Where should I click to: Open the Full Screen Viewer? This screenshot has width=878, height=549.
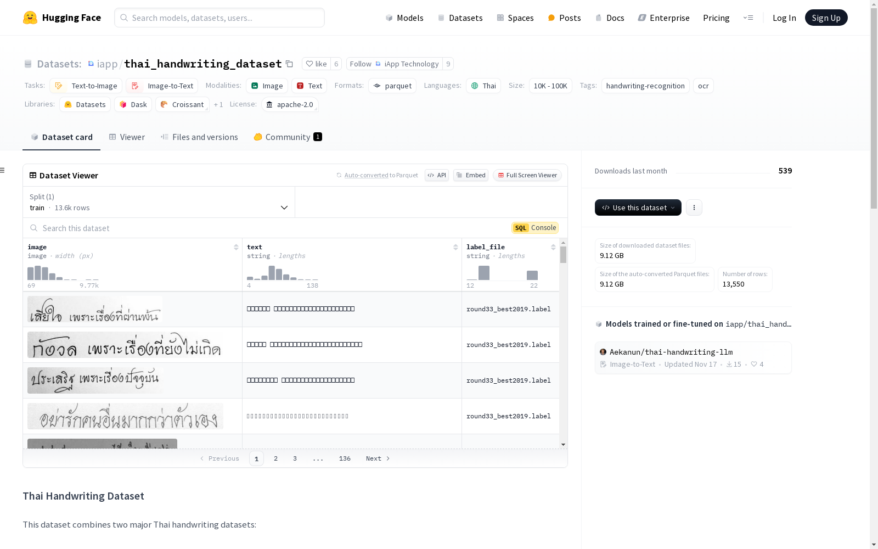(527, 175)
